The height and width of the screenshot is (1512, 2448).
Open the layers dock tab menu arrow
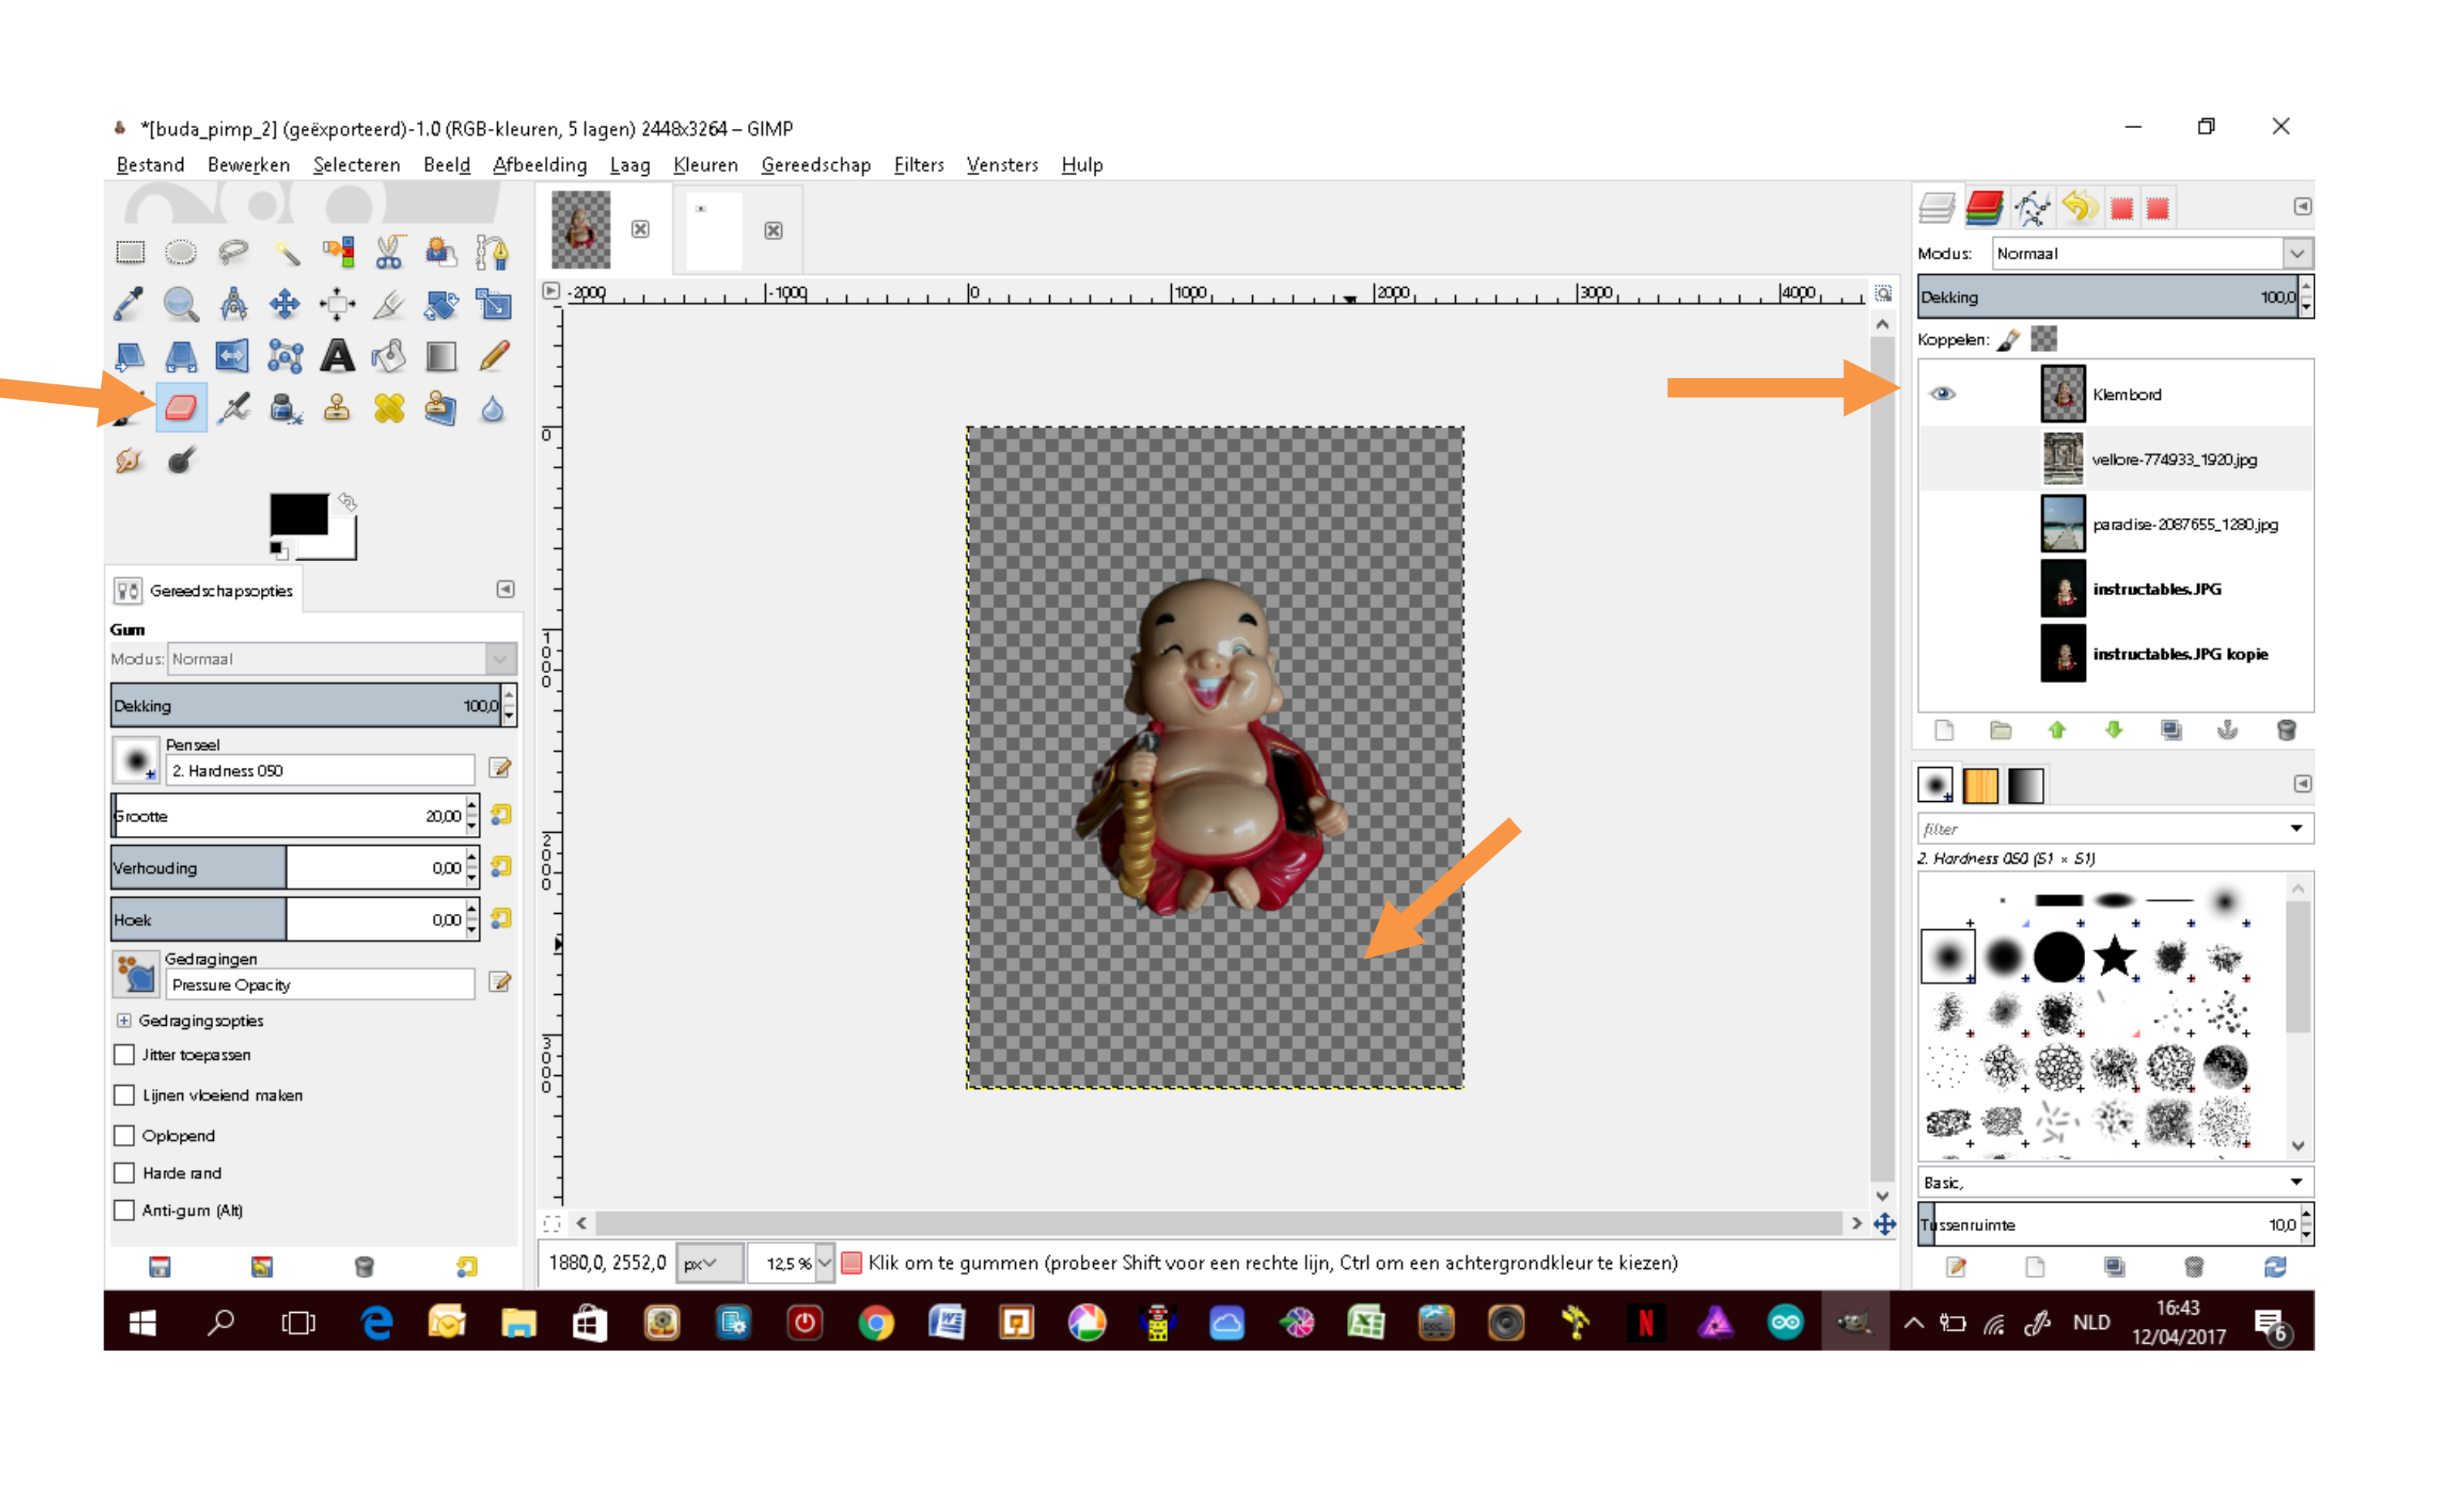[2302, 206]
